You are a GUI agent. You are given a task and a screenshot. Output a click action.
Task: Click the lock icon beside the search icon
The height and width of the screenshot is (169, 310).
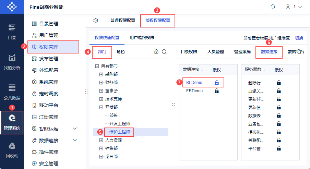(156, 52)
